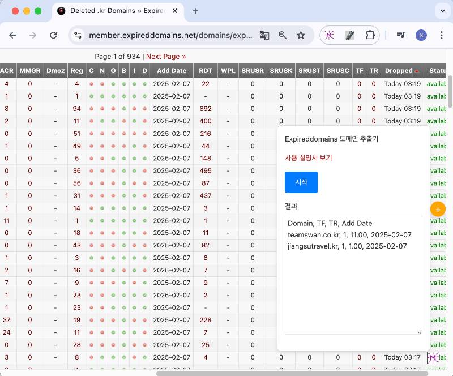Open the pink starburst domain extractor extension
The height and width of the screenshot is (376, 453).
coord(330,35)
